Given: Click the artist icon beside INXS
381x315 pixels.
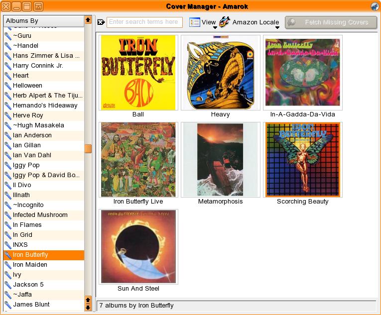Looking at the screenshot, I should coord(8,245).
